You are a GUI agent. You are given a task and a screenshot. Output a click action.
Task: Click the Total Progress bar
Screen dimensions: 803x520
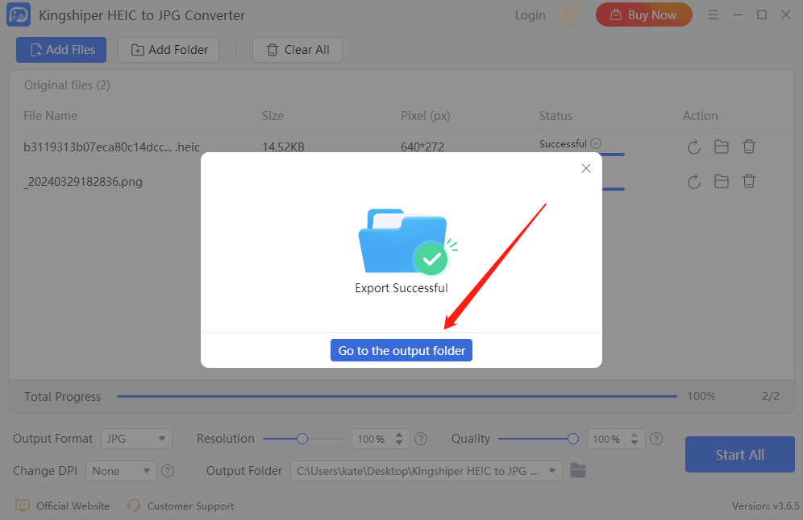point(397,396)
